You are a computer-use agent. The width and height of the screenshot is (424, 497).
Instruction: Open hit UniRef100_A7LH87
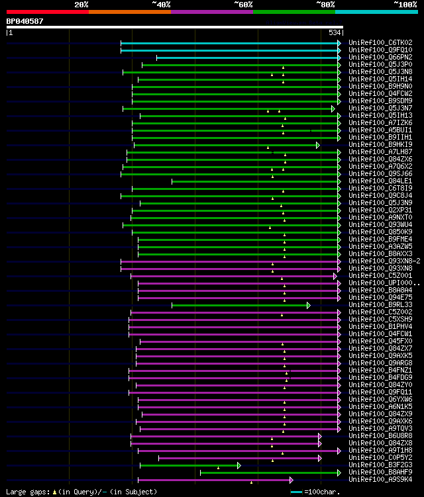pos(380,152)
